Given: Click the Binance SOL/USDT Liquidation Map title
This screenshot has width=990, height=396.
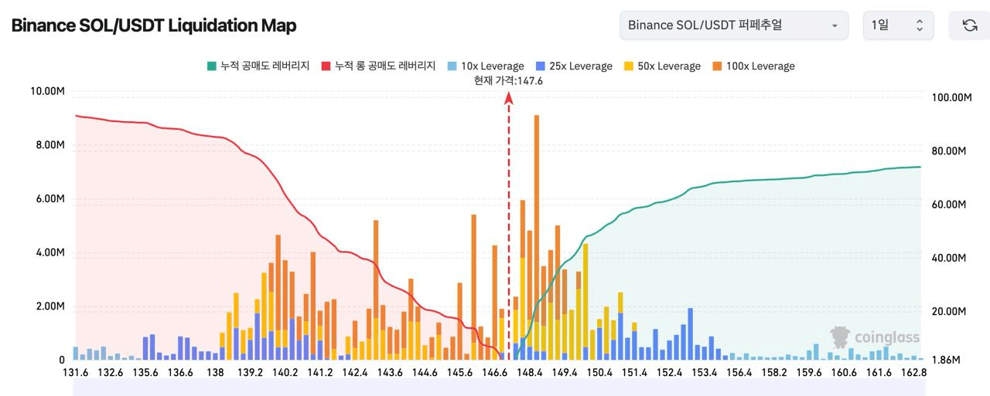Looking at the screenshot, I should pyautogui.click(x=153, y=25).
